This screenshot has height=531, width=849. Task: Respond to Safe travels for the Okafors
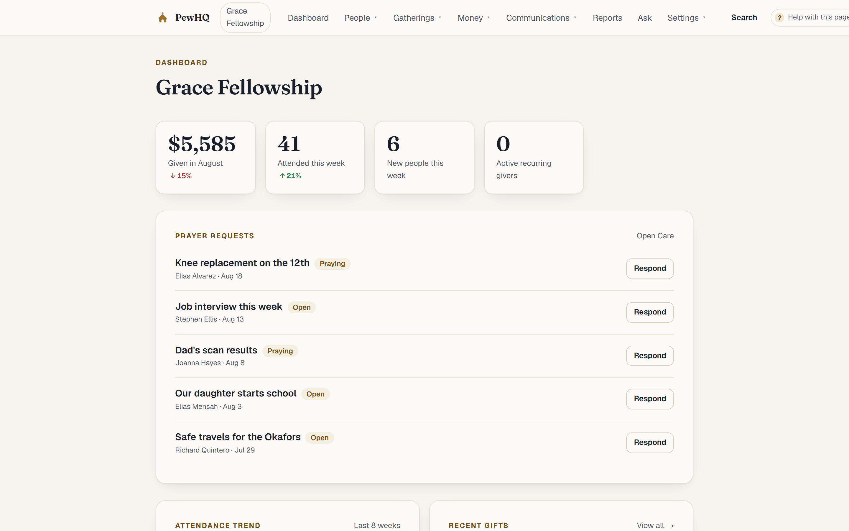point(649,442)
